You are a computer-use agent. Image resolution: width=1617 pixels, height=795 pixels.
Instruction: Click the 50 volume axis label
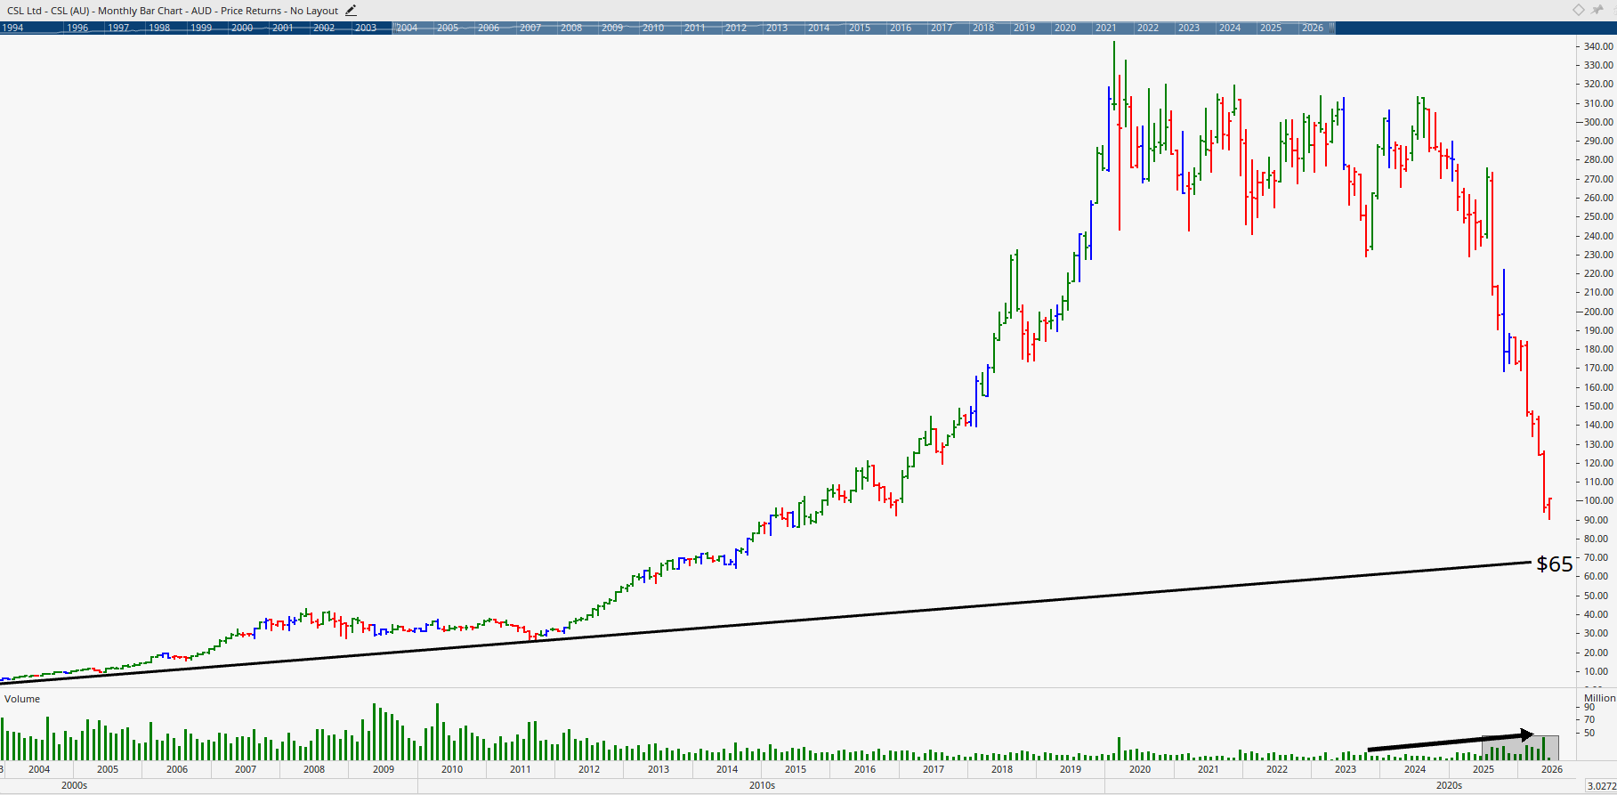1589,733
